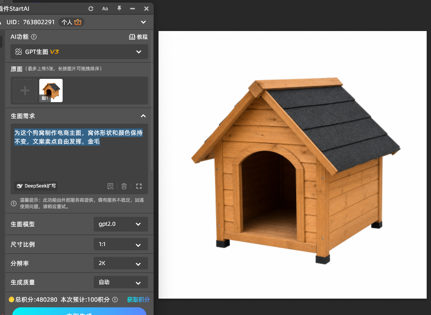Click the warning info icon beside 温馨提示
Image resolution: width=431 pixels, height=315 pixels.
pos(14,203)
